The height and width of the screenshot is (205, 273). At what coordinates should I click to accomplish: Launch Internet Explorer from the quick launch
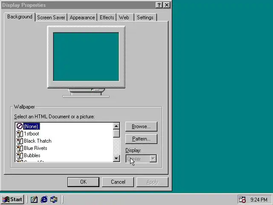pyautogui.click(x=44, y=199)
